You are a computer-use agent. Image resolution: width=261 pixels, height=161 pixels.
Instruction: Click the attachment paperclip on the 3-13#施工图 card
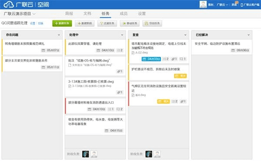click(119, 92)
